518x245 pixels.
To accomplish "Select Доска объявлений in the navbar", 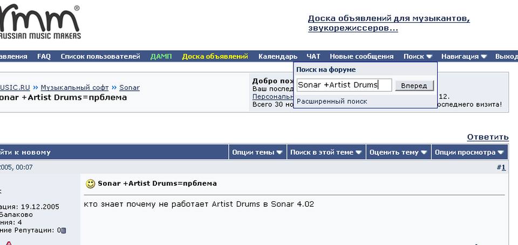I will [x=215, y=56].
